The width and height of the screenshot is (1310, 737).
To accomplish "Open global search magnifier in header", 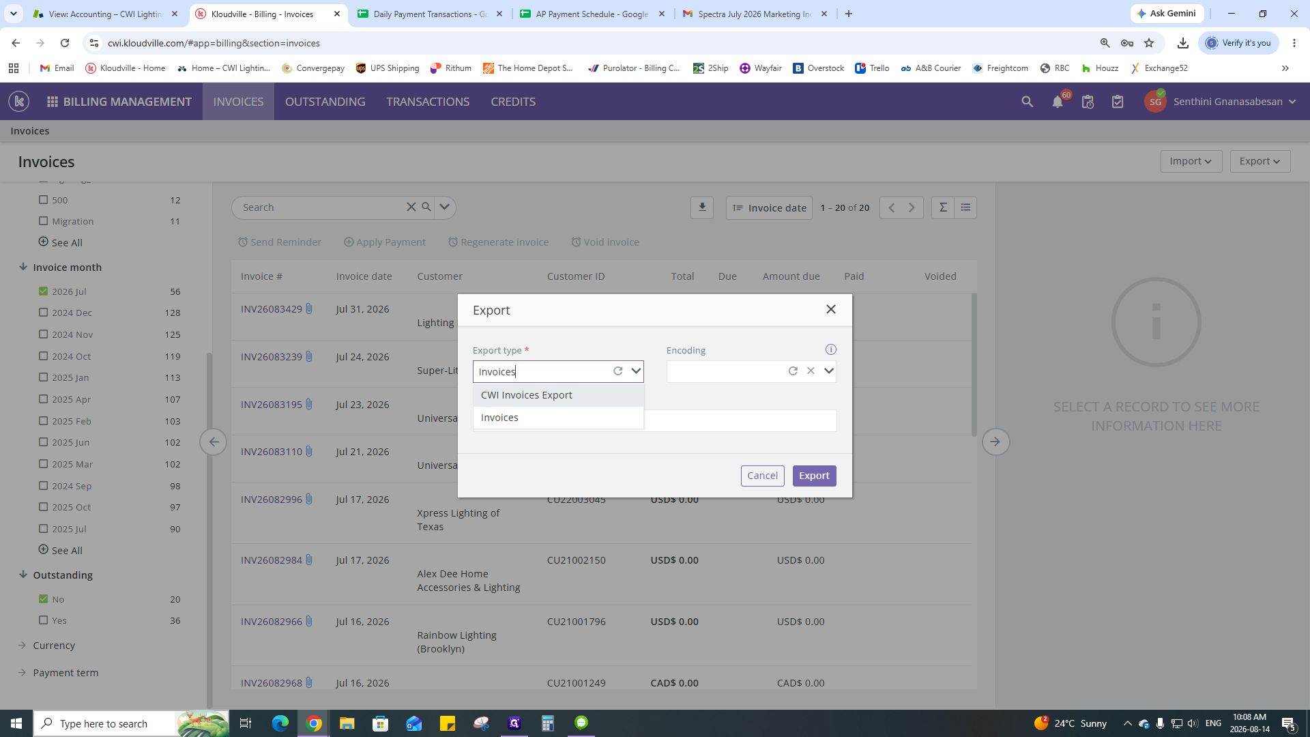I will (1027, 102).
